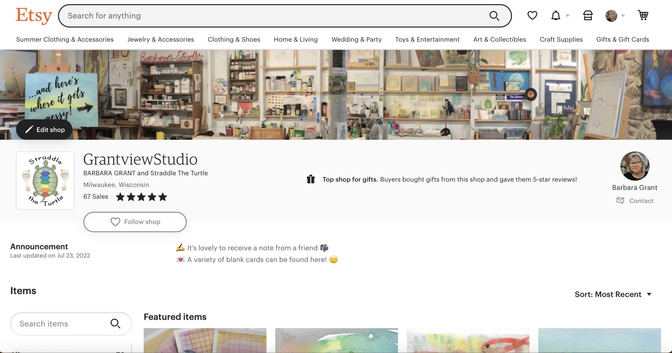Open the second featured item watercolor thumbnail
The width and height of the screenshot is (672, 353).
pyautogui.click(x=336, y=340)
